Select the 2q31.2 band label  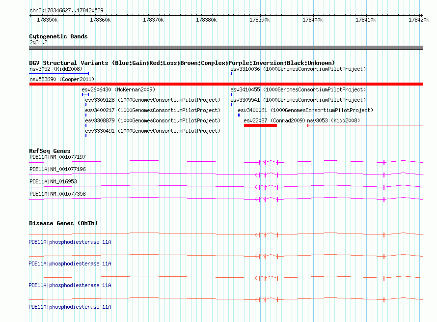[38, 42]
